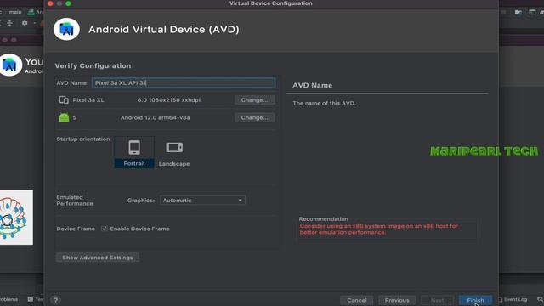
Task: Click the settings gear in background toolbar
Action: pos(25,23)
